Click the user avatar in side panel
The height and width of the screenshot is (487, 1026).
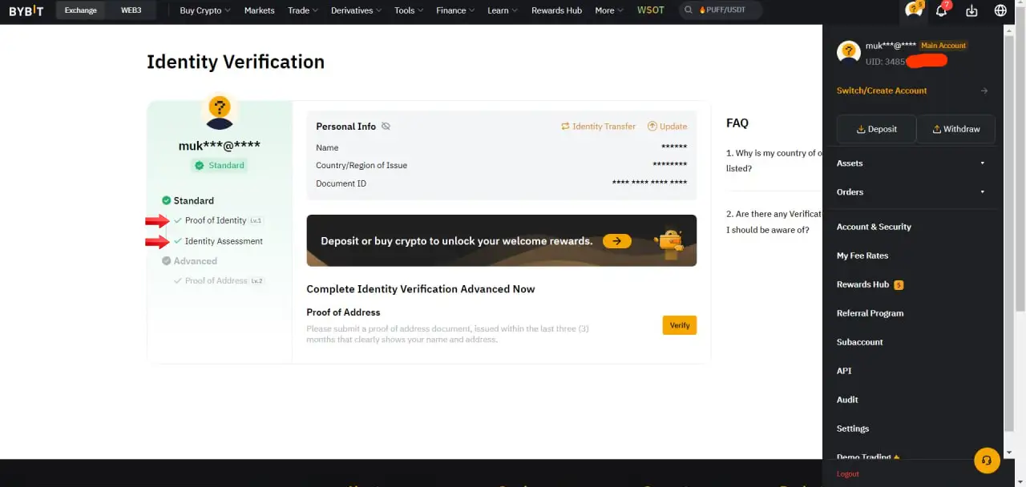coord(848,52)
